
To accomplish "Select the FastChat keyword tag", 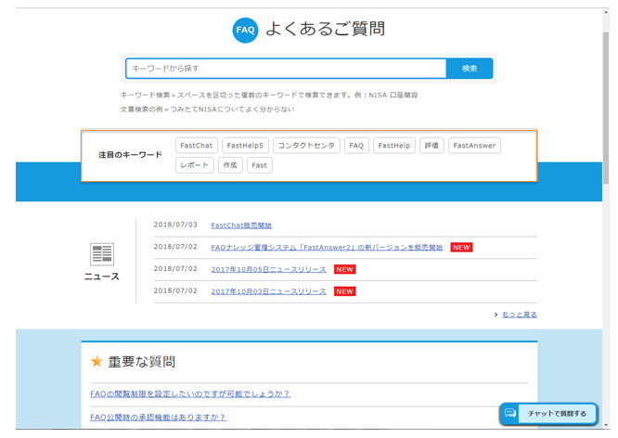I will [196, 146].
